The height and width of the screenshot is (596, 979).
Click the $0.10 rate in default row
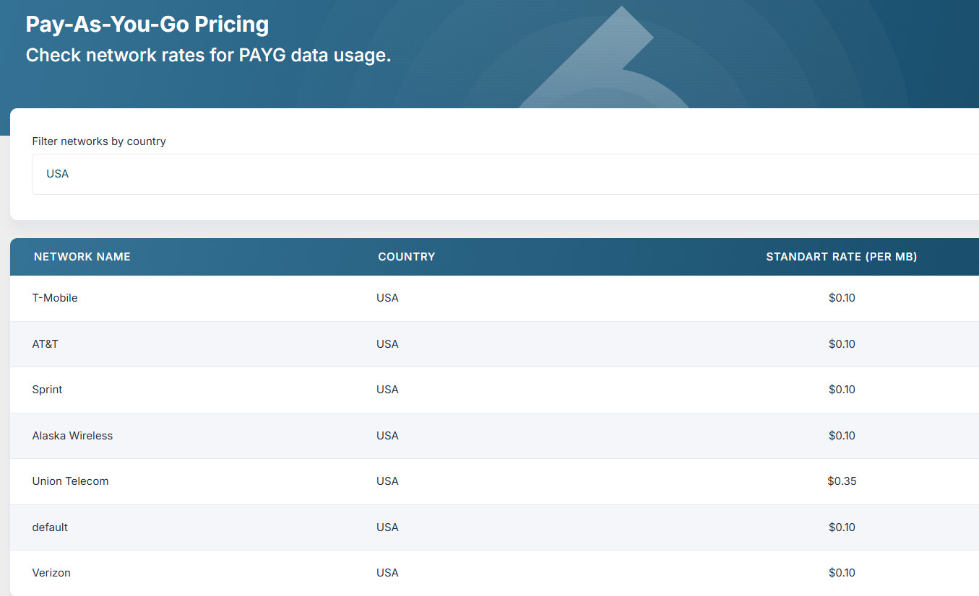(842, 527)
